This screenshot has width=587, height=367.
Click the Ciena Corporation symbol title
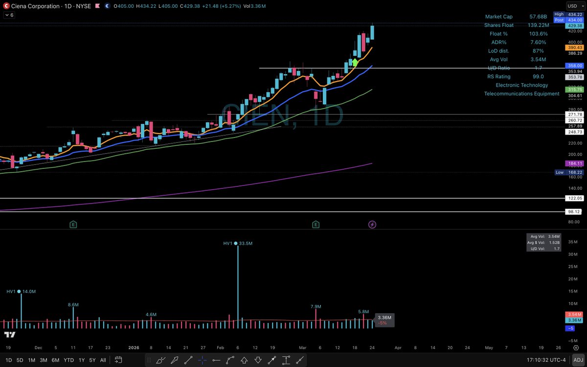click(35, 6)
